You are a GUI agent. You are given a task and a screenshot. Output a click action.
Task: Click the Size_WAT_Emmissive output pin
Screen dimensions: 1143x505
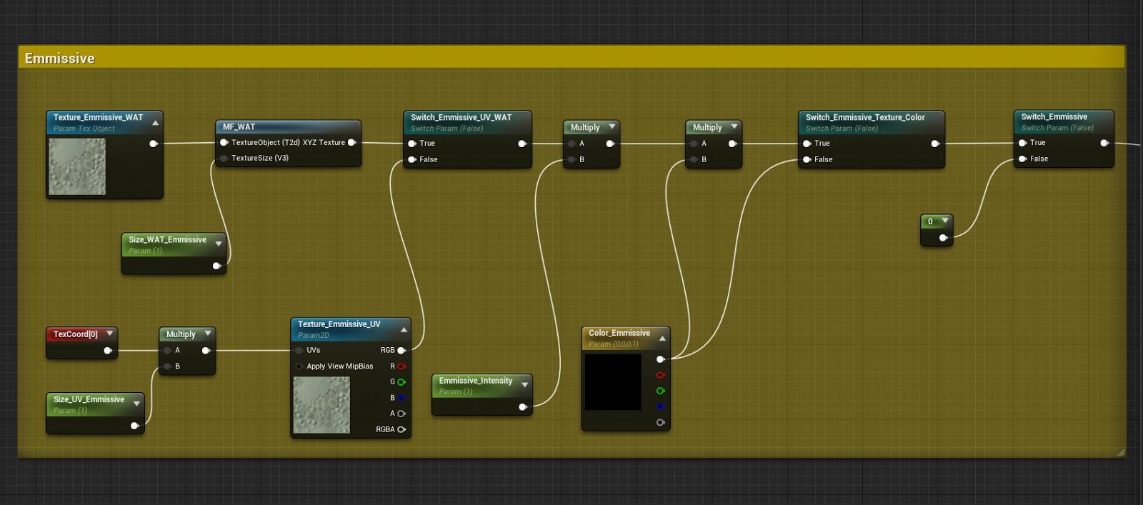216,266
